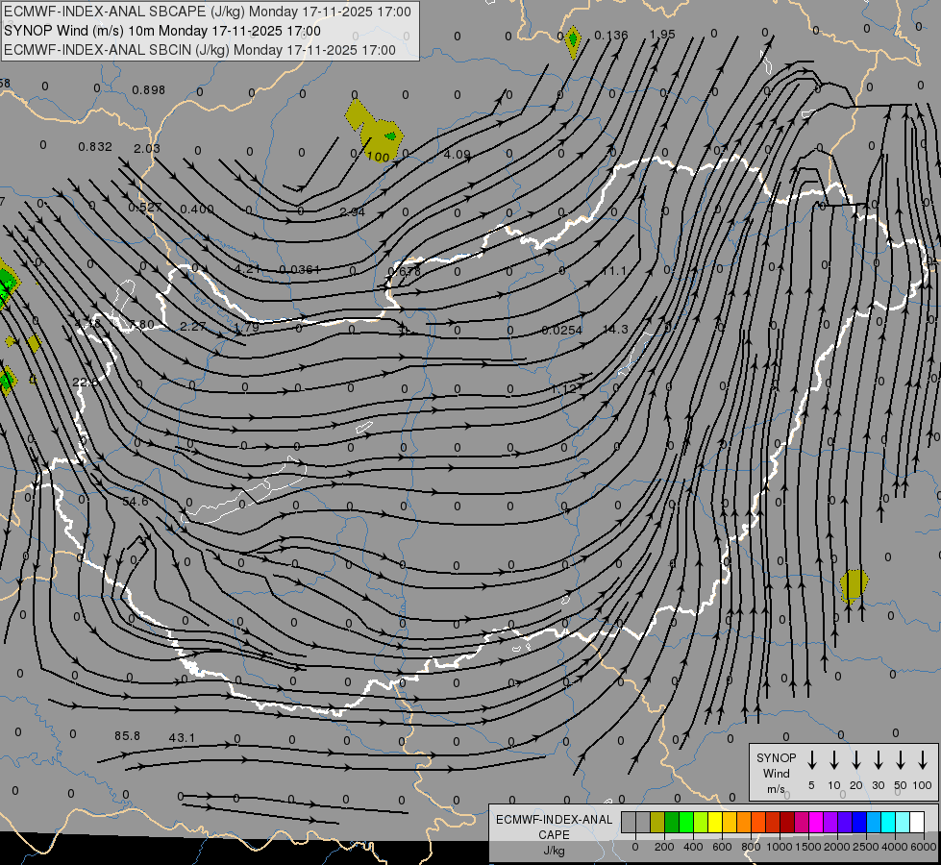Click the 6000 tick on CAPE scale
The image size is (941, 865).
(924, 847)
